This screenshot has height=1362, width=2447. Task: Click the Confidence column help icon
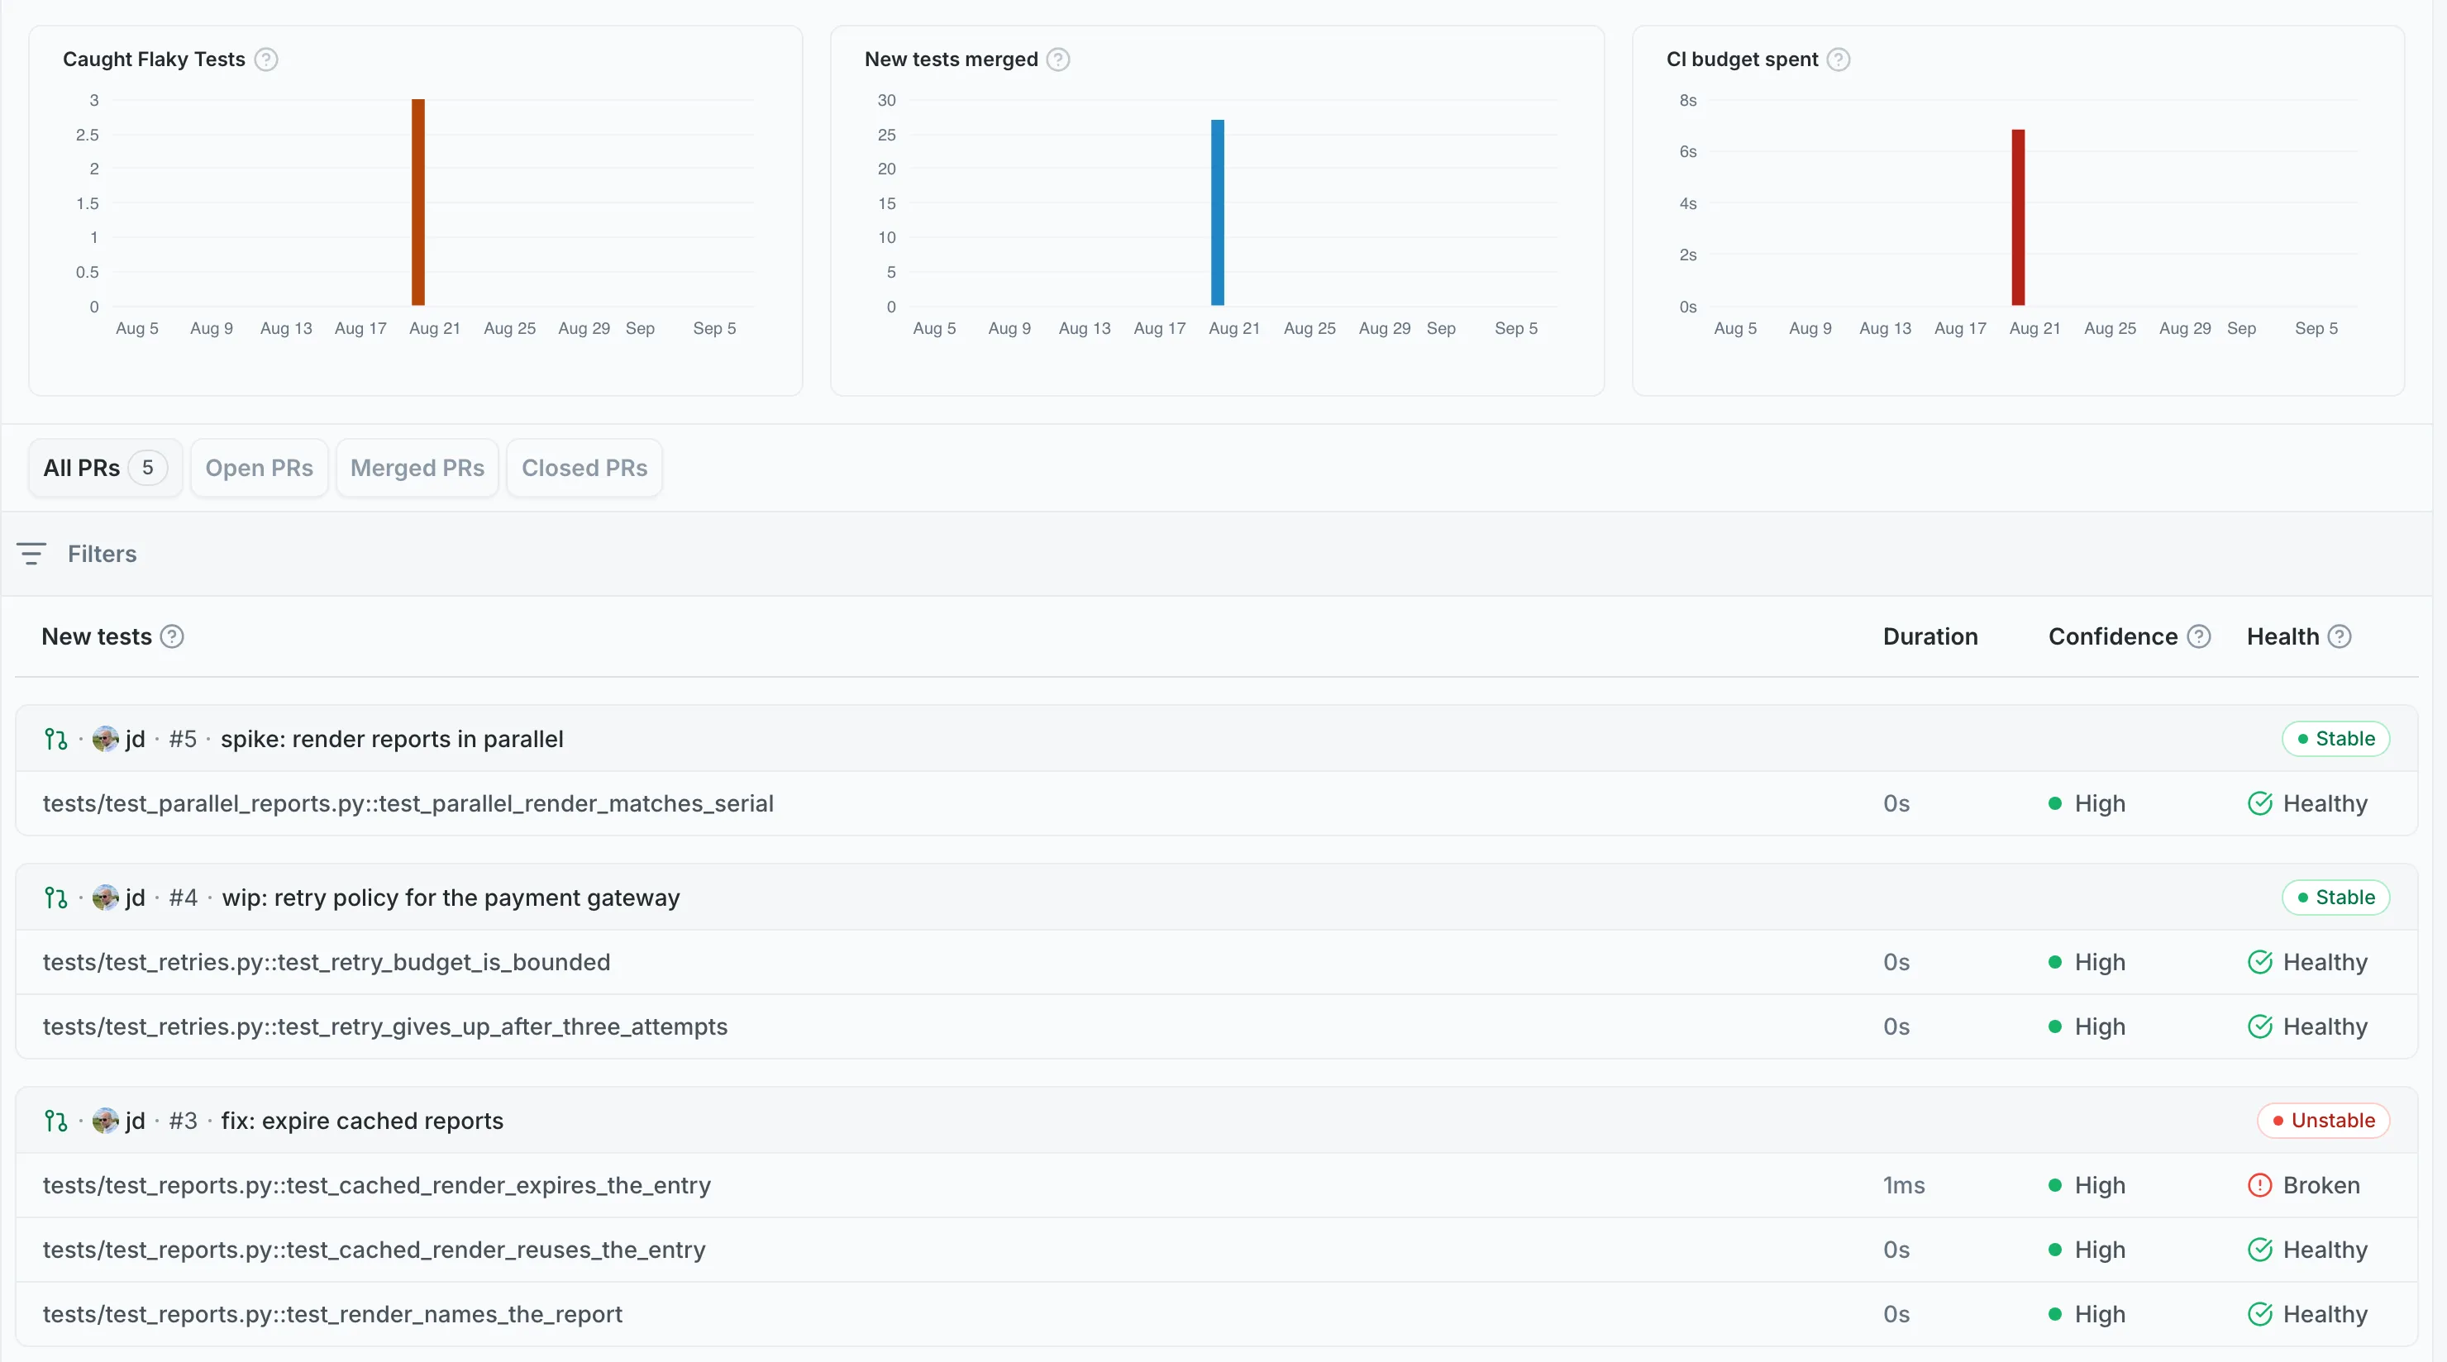pyautogui.click(x=2199, y=636)
